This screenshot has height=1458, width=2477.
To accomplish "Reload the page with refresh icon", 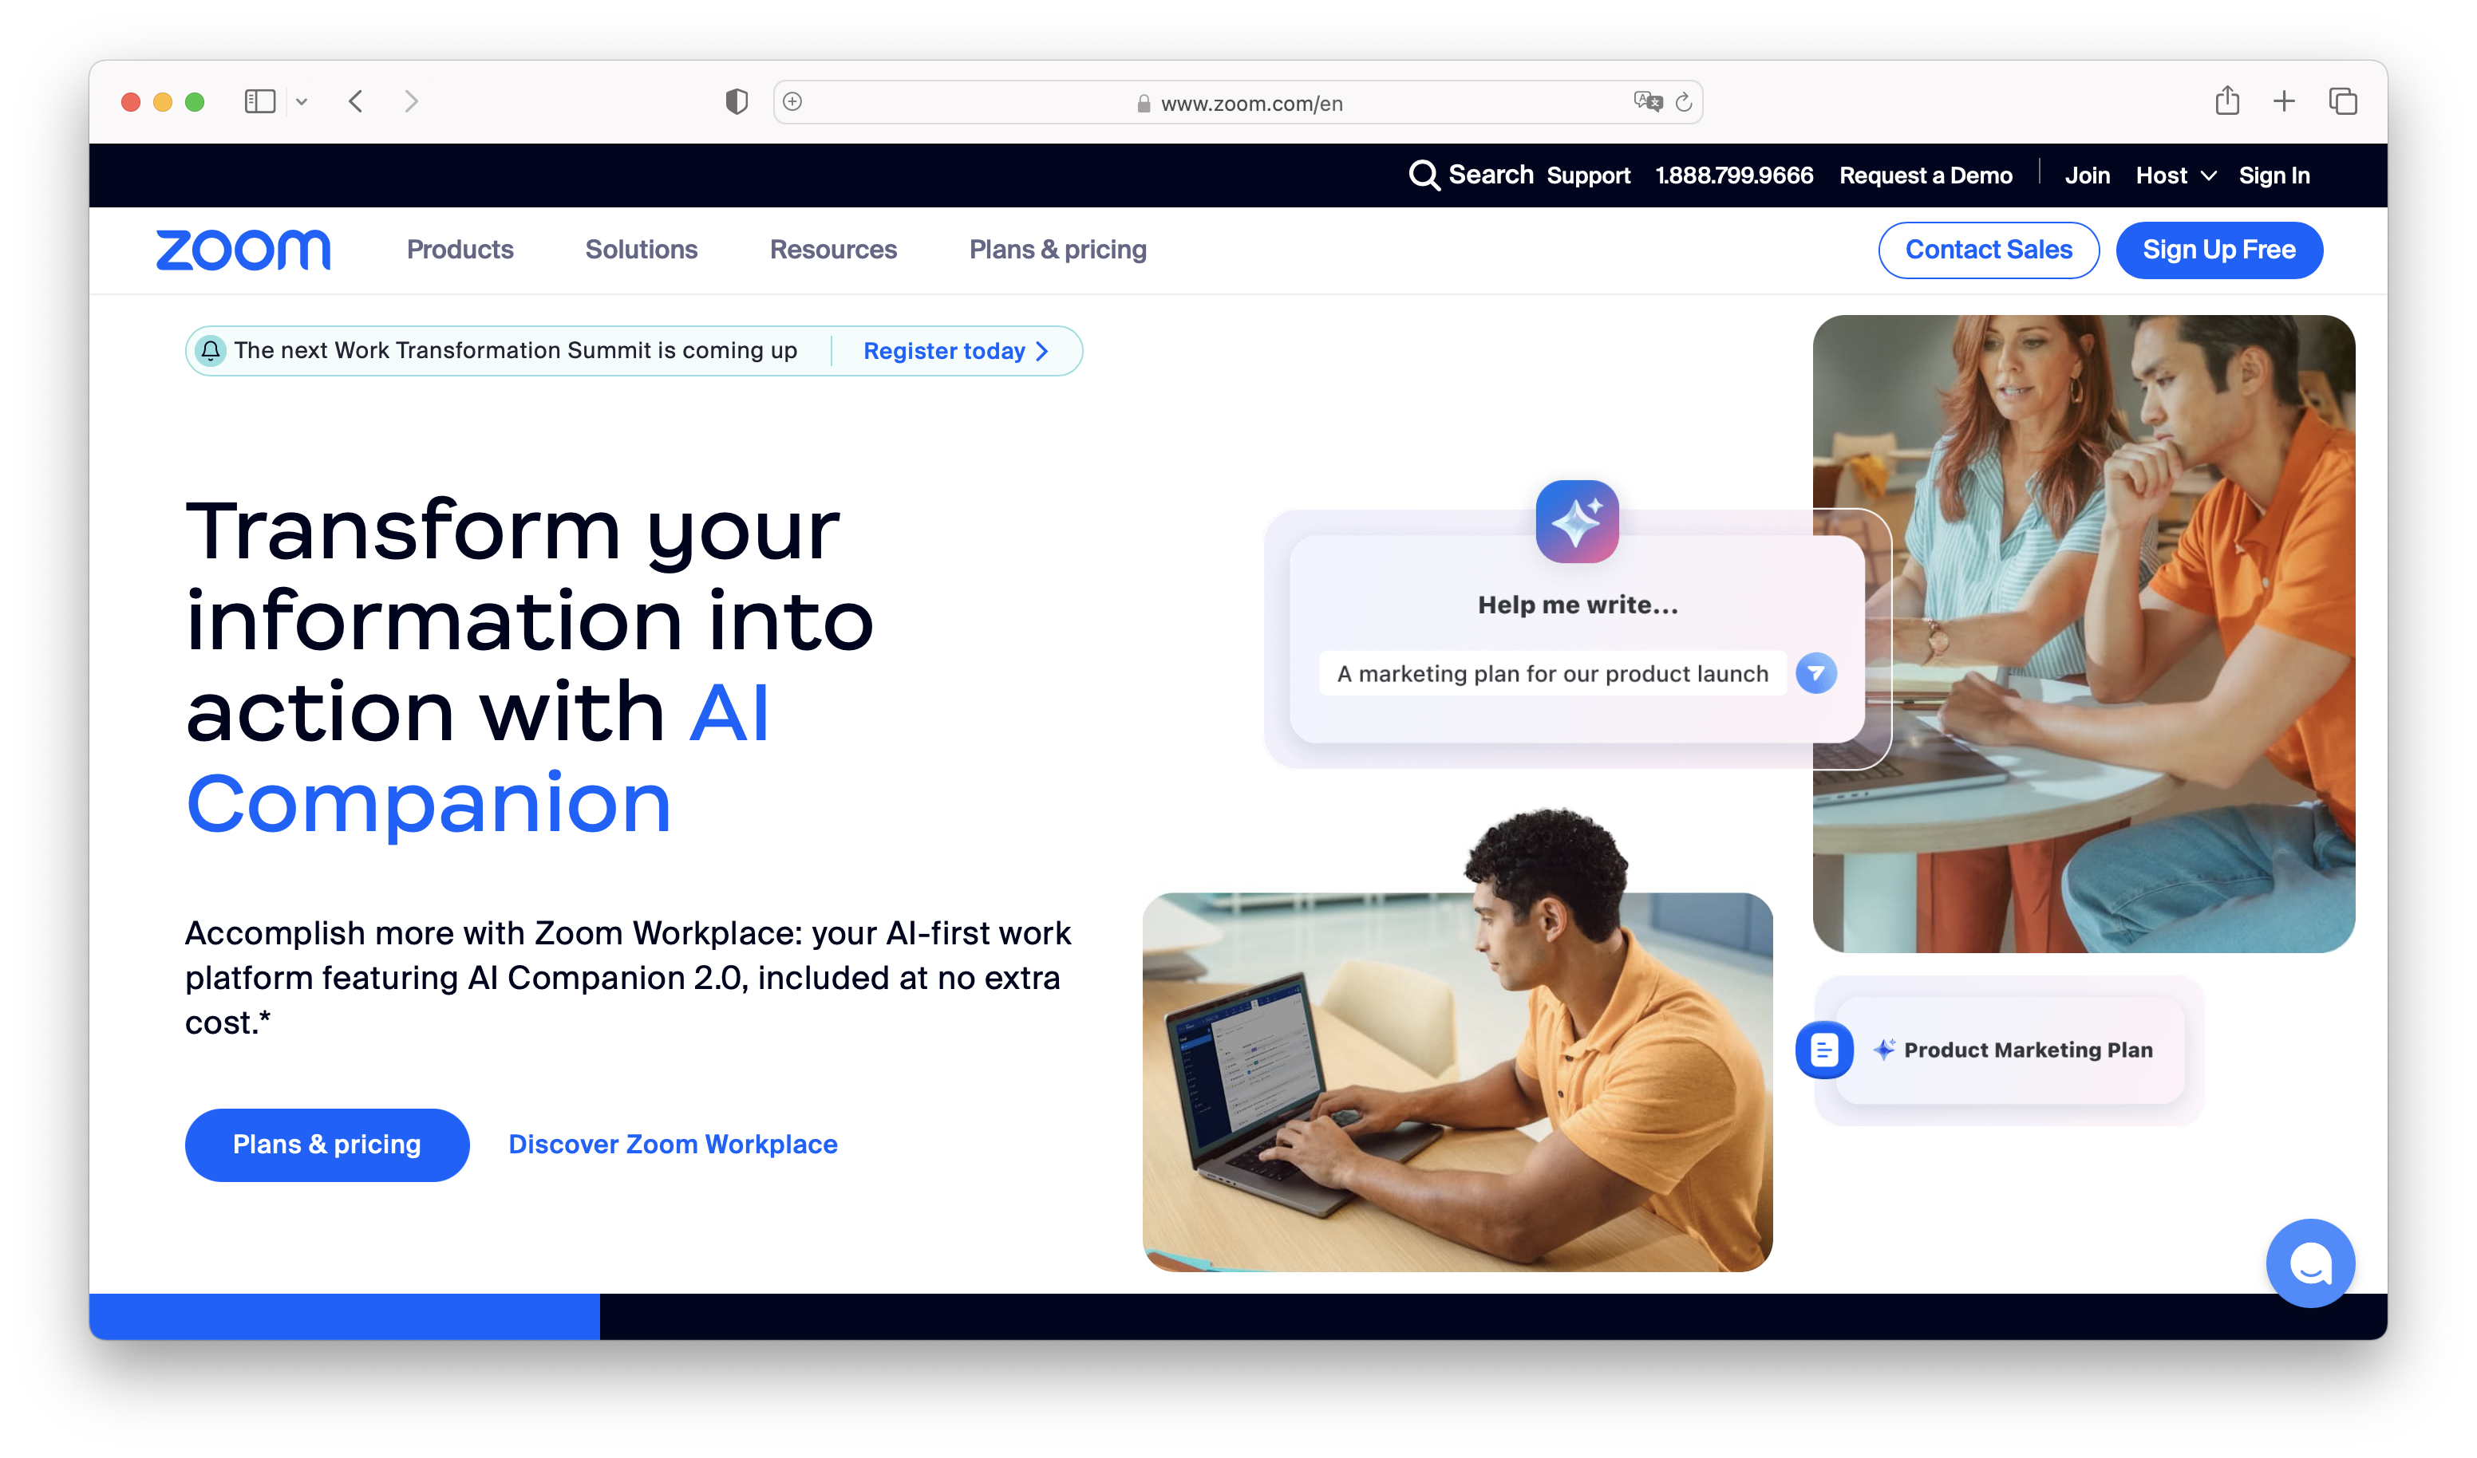I will click(x=1683, y=102).
